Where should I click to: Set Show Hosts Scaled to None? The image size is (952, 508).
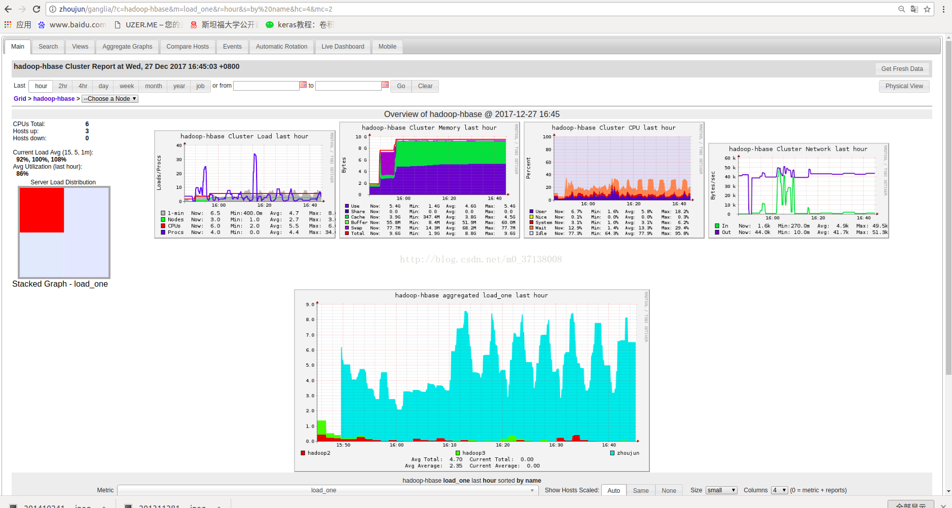click(x=669, y=490)
